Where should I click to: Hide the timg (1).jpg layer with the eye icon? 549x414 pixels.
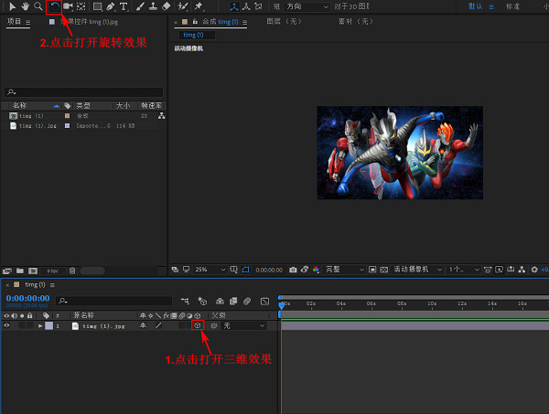click(x=6, y=325)
